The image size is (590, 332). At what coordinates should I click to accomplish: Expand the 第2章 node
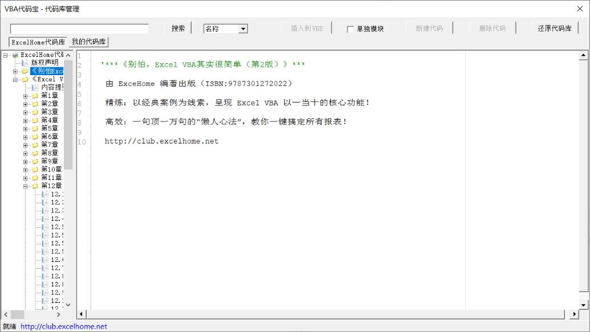coord(25,104)
